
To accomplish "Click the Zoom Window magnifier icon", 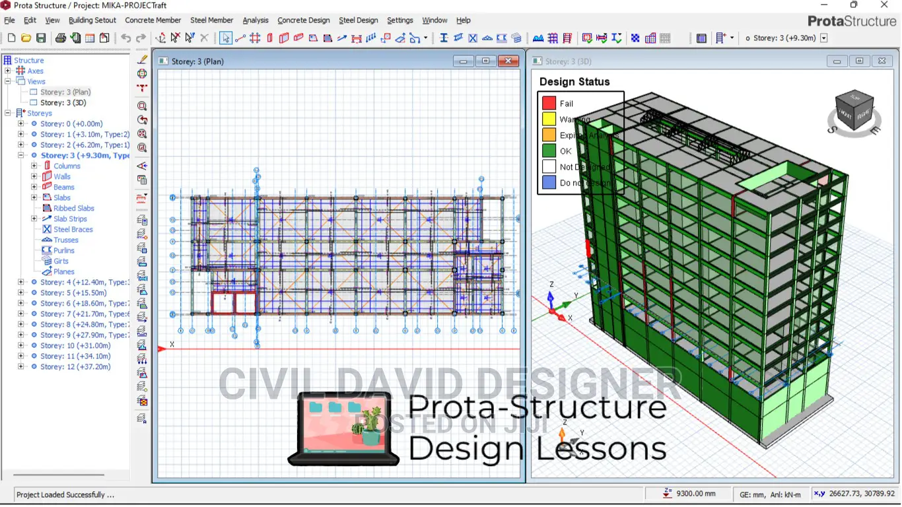I will coord(142,106).
